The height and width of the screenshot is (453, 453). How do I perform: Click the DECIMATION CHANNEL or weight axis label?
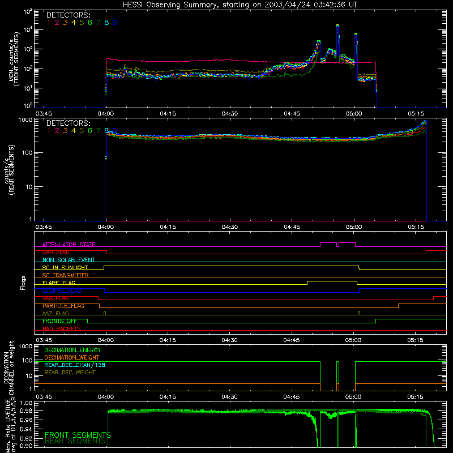tap(8, 367)
